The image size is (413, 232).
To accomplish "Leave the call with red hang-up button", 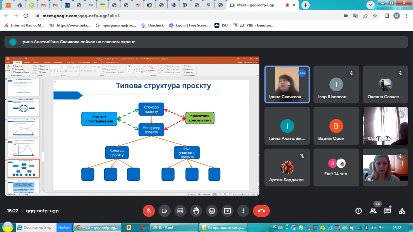I will (261, 211).
